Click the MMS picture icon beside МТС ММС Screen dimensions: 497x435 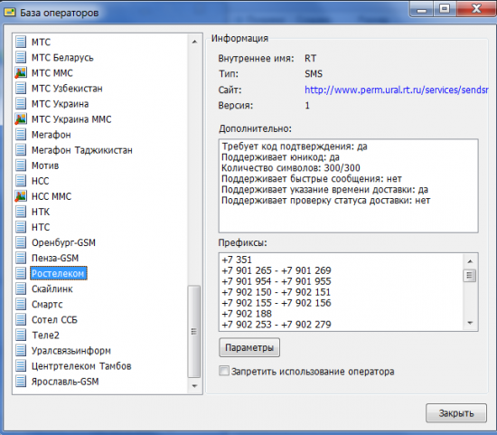pyautogui.click(x=21, y=73)
